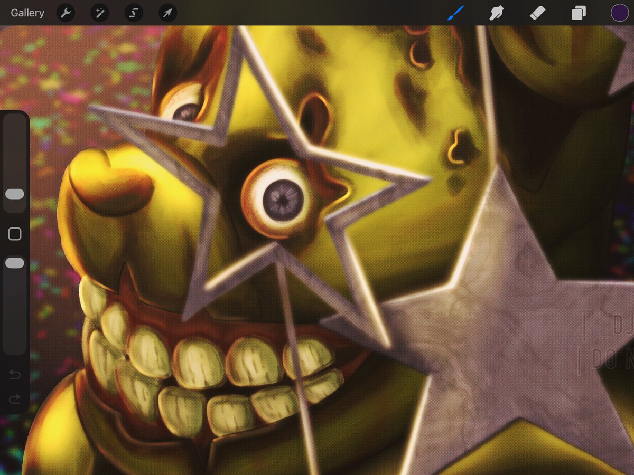Image resolution: width=634 pixels, height=475 pixels.
Task: Click the brush opacity slider handle
Action: click(x=15, y=263)
